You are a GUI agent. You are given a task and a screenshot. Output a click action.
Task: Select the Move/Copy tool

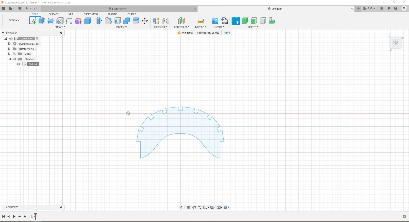click(145, 21)
